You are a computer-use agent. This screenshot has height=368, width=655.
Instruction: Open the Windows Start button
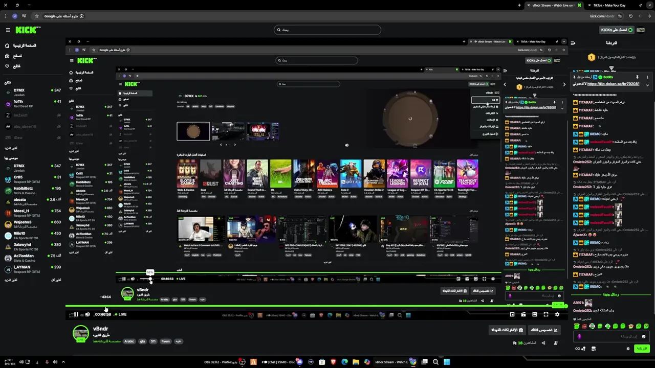pyautogui.click(x=447, y=362)
